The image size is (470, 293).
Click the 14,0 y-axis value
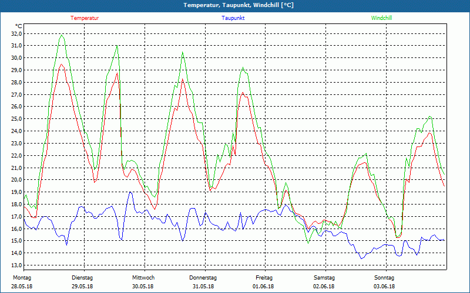pos(16,253)
